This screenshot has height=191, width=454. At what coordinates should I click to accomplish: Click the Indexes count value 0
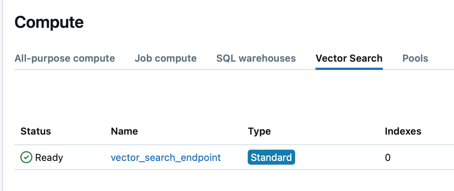[x=388, y=158]
